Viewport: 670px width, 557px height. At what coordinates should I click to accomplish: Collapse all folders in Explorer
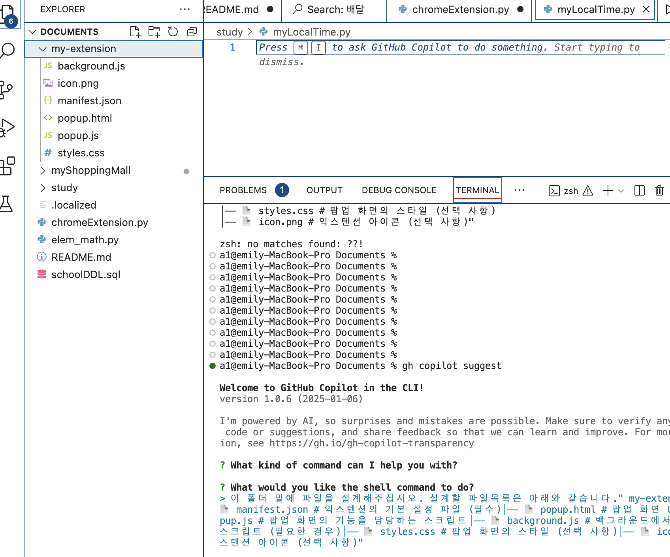[192, 32]
